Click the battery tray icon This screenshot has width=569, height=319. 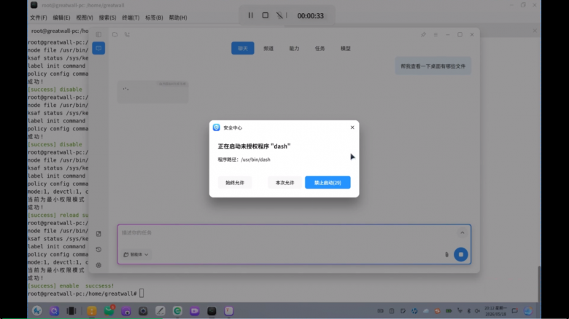[449, 311]
